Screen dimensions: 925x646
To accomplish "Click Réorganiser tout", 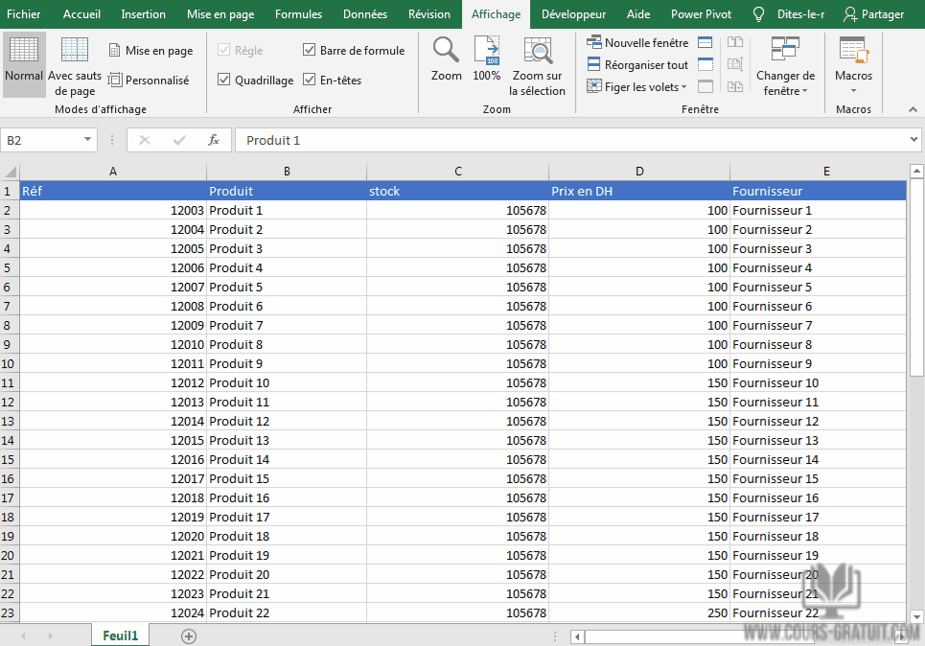I will tap(638, 65).
